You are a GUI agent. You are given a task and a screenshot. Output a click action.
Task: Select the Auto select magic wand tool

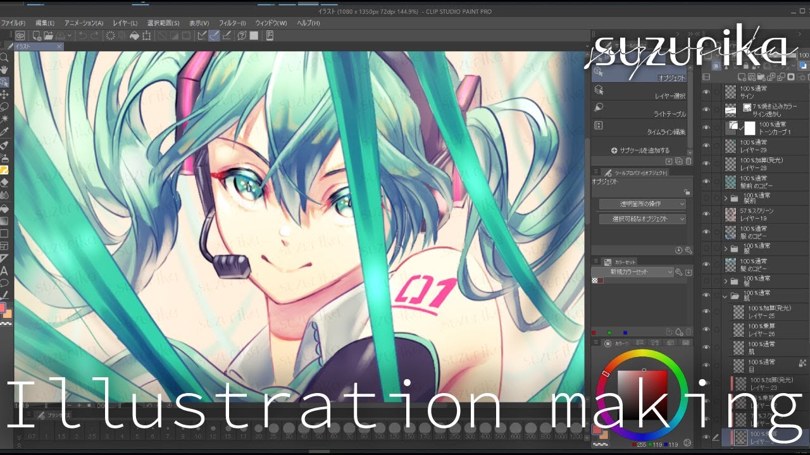(4, 118)
